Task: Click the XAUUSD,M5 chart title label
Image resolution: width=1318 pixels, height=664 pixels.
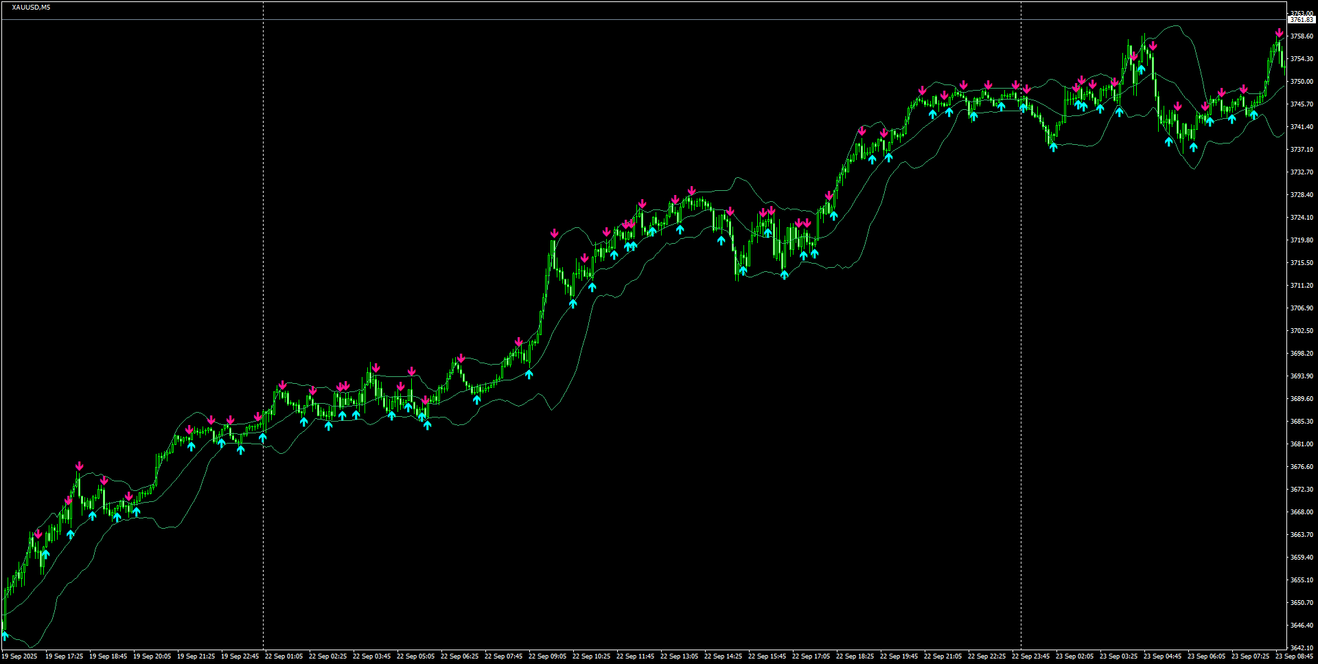Action: (x=25, y=4)
